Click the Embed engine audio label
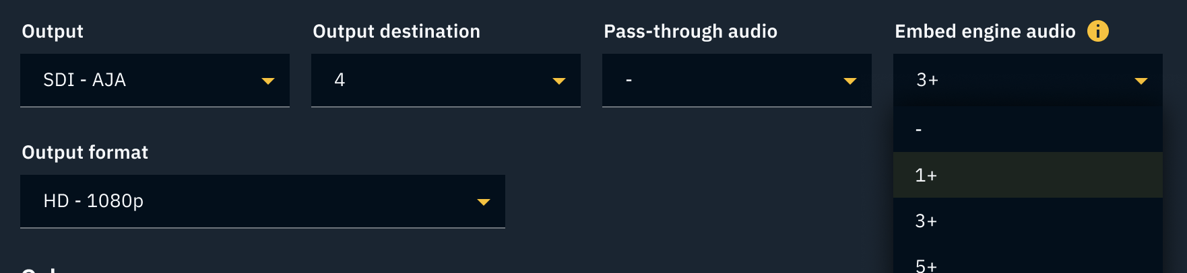This screenshot has height=273, width=1187. (x=984, y=32)
